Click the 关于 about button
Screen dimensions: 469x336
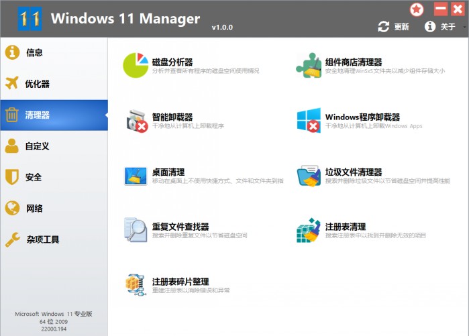click(440, 27)
